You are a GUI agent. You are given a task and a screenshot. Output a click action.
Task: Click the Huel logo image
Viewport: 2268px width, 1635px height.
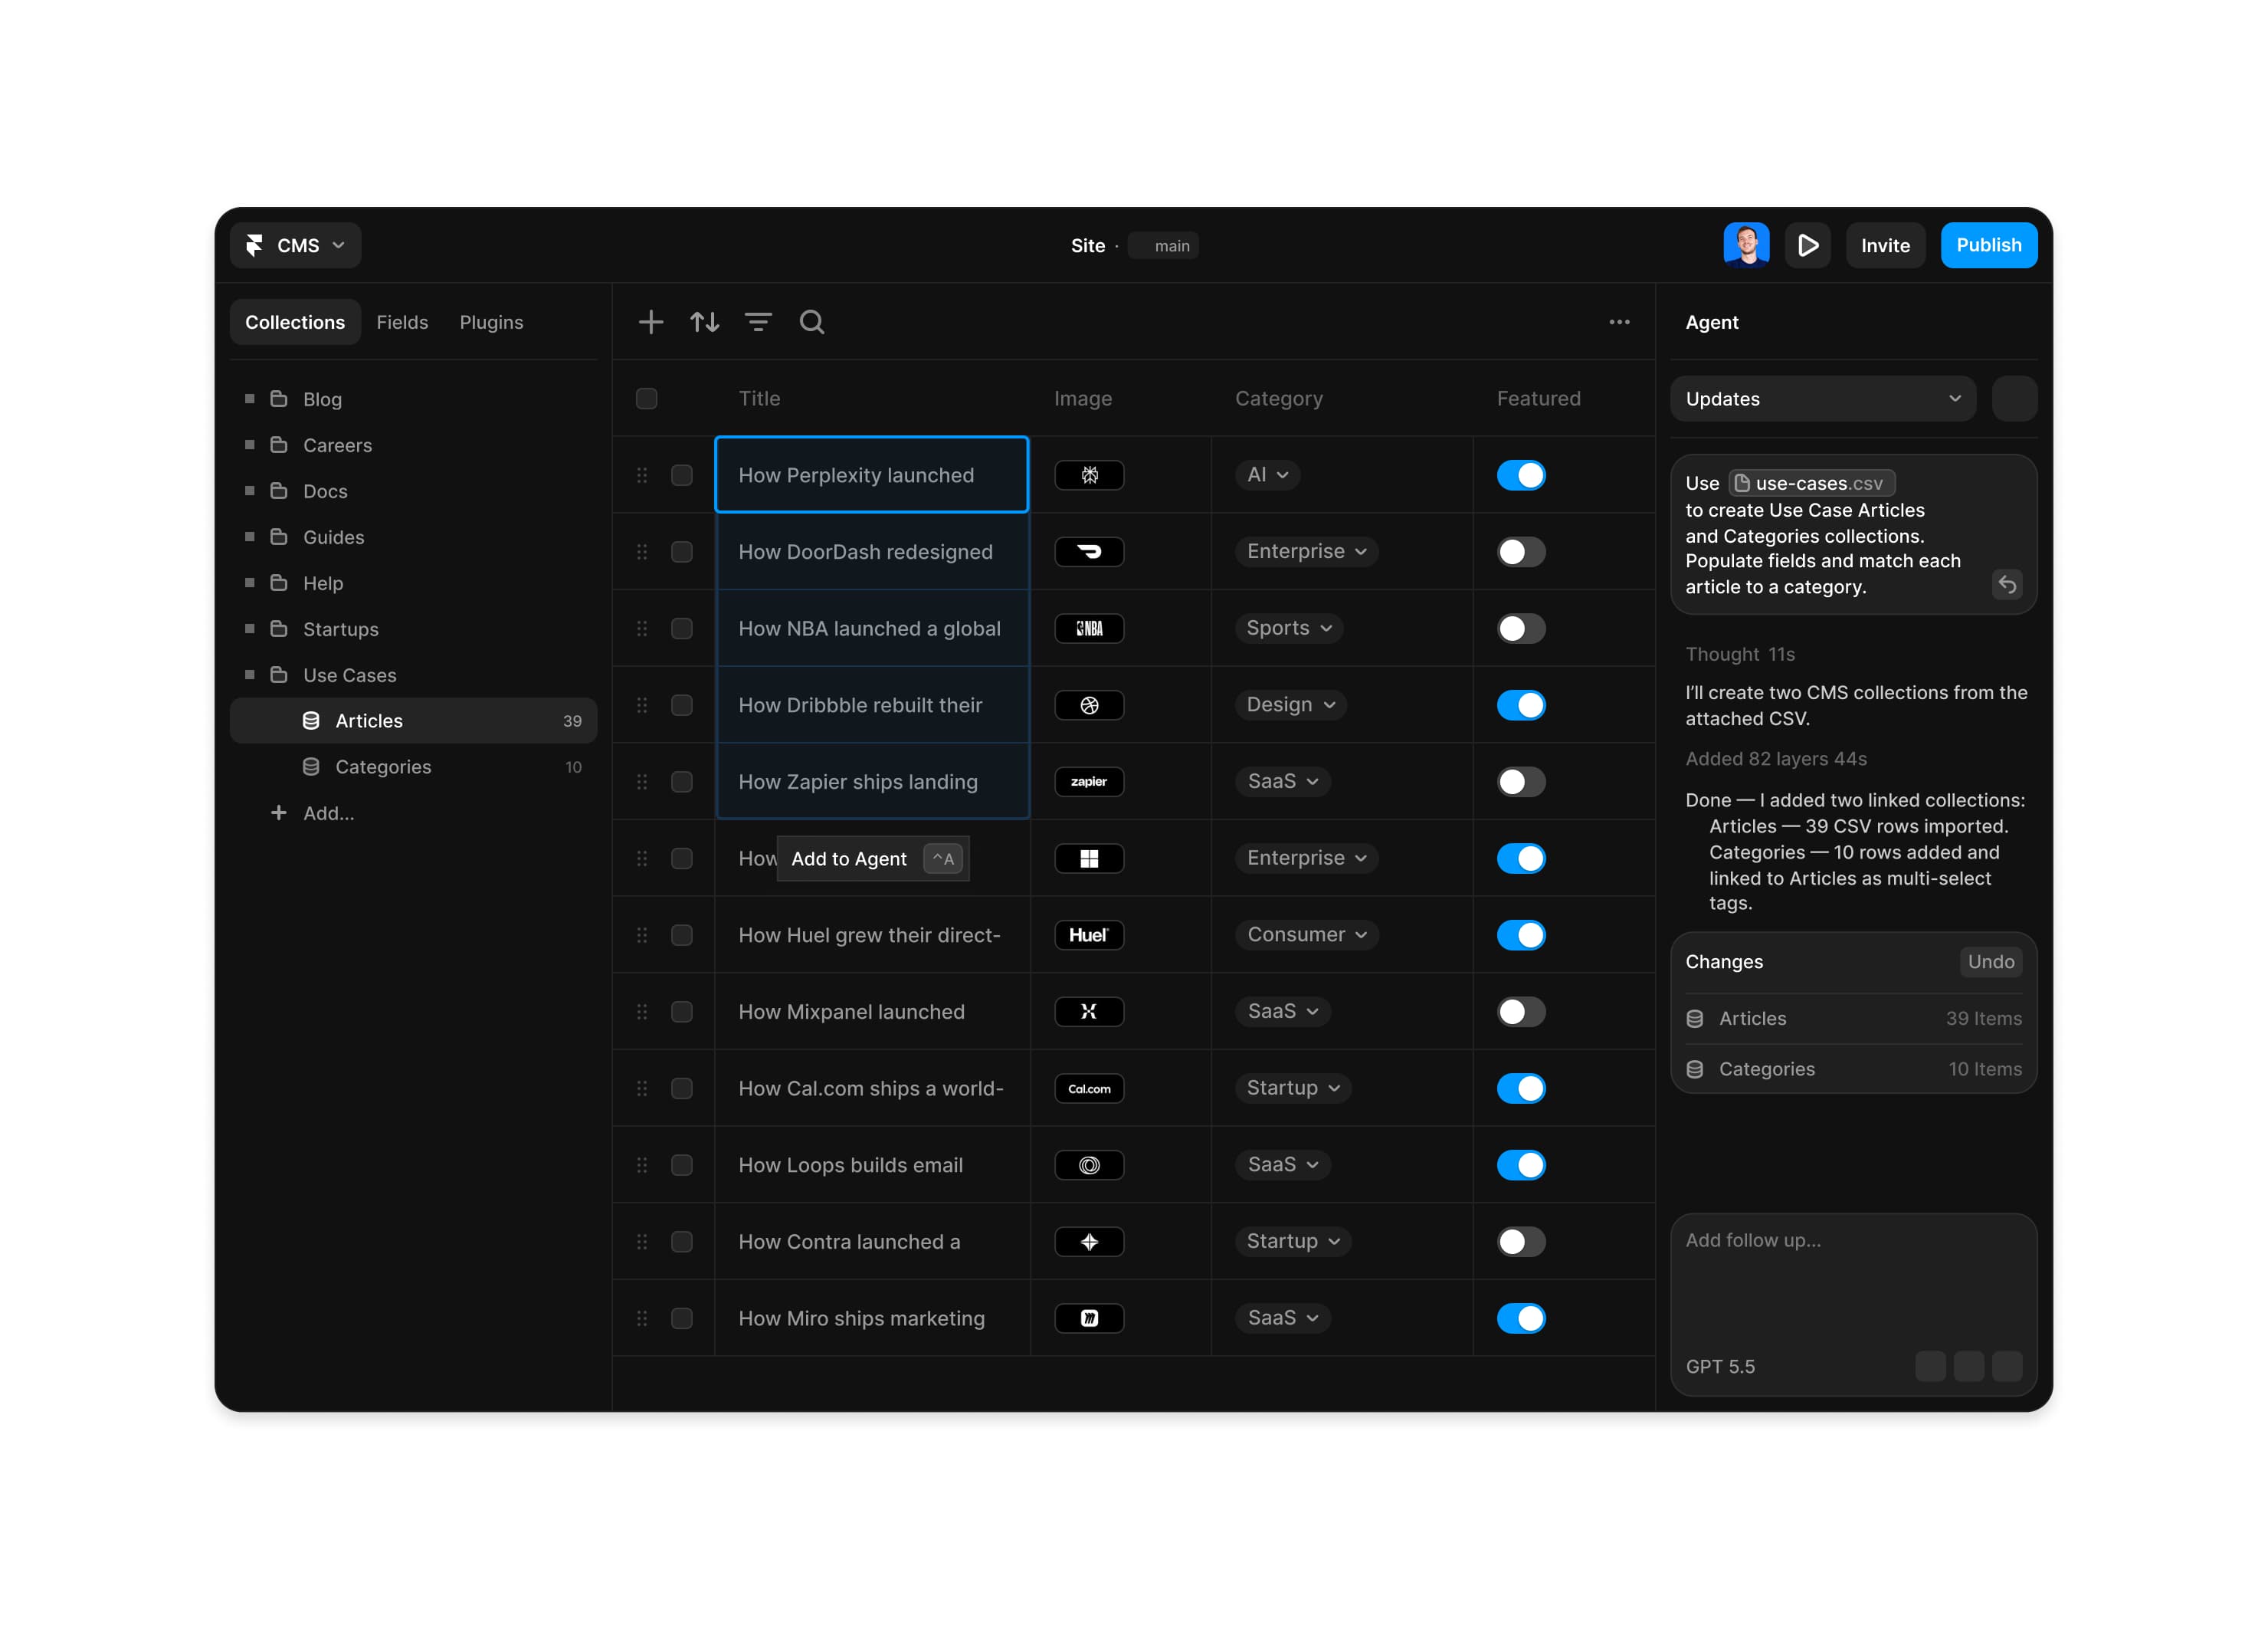point(1089,936)
